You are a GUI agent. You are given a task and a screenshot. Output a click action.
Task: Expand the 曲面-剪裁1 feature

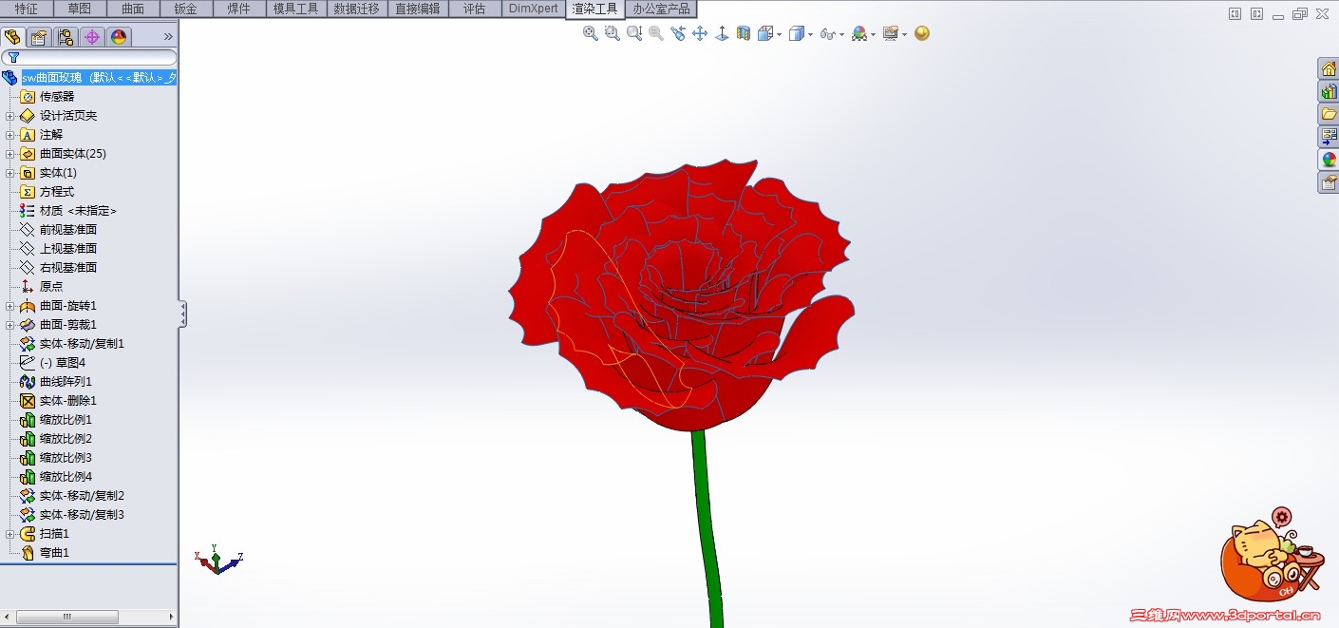[x=9, y=325]
